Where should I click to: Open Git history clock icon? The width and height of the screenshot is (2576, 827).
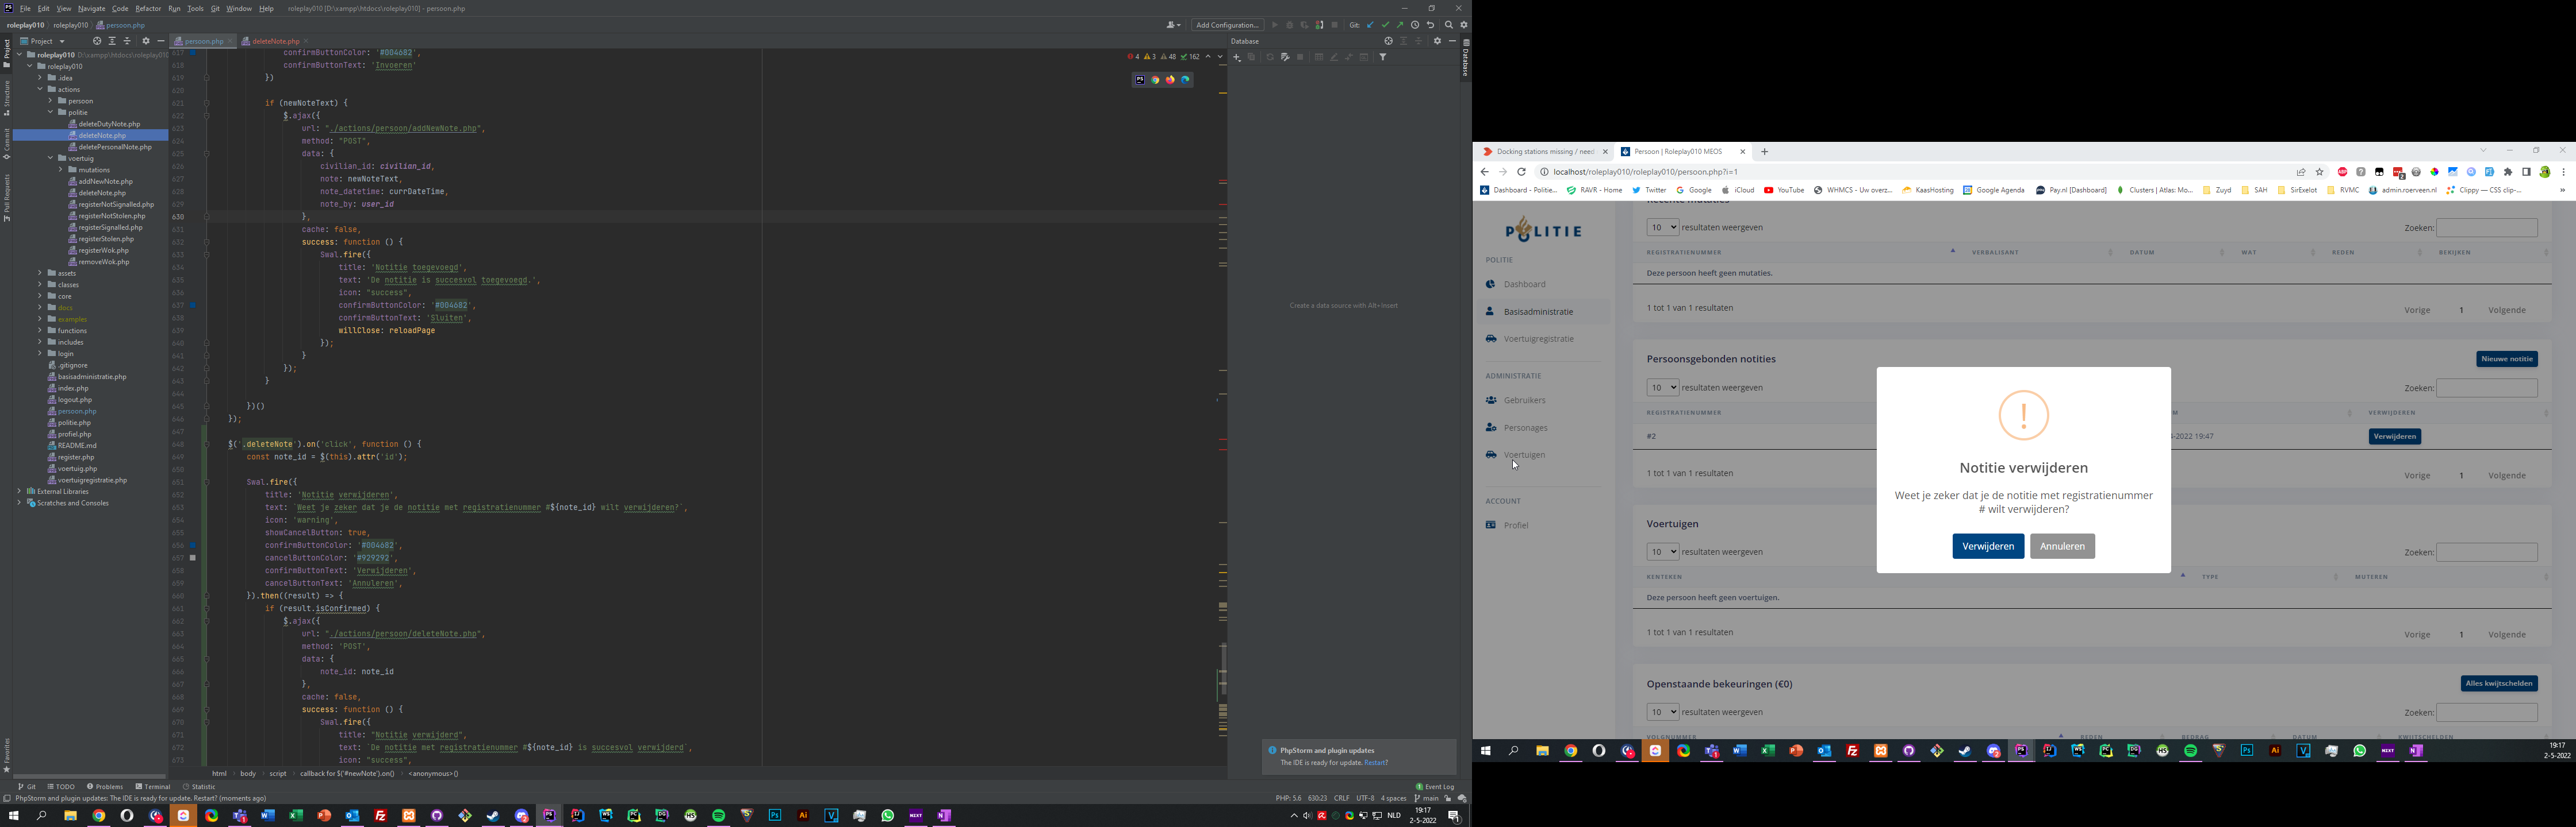click(x=1415, y=25)
